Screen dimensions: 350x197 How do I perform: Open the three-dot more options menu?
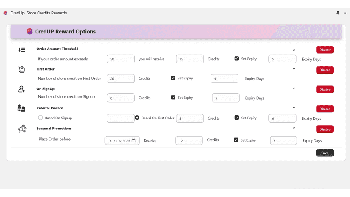click(x=345, y=13)
